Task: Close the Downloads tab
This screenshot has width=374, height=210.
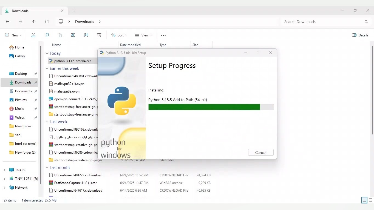Action: coord(62,11)
